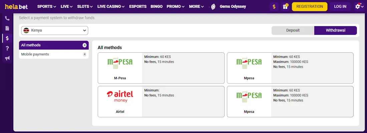Viewport: 367px width, 133px height.
Task: Select the Airtel money logo
Action: [120, 96]
